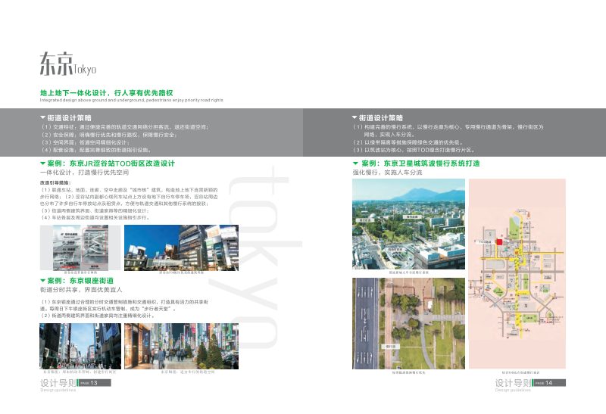The image size is (606, 414).
Task: Click the right 街道设计策略 heading in the gray band
Action: [x=381, y=118]
